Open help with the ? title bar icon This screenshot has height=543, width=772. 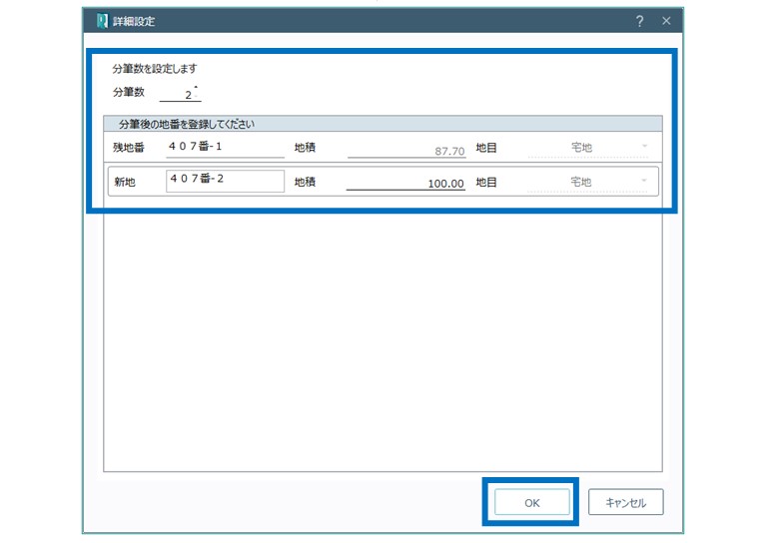tap(639, 21)
